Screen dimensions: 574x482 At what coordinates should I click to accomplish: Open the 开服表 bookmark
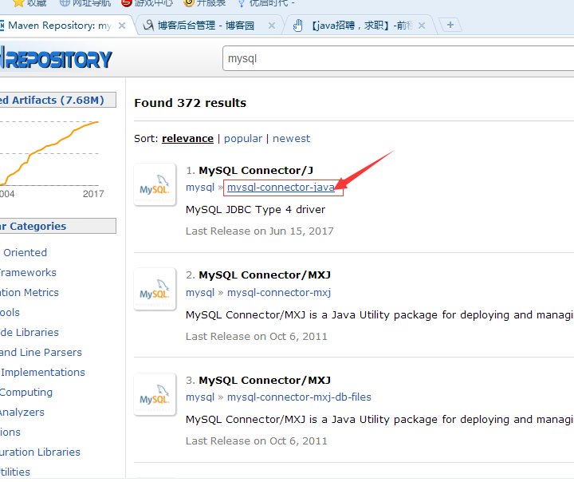[204, 3]
